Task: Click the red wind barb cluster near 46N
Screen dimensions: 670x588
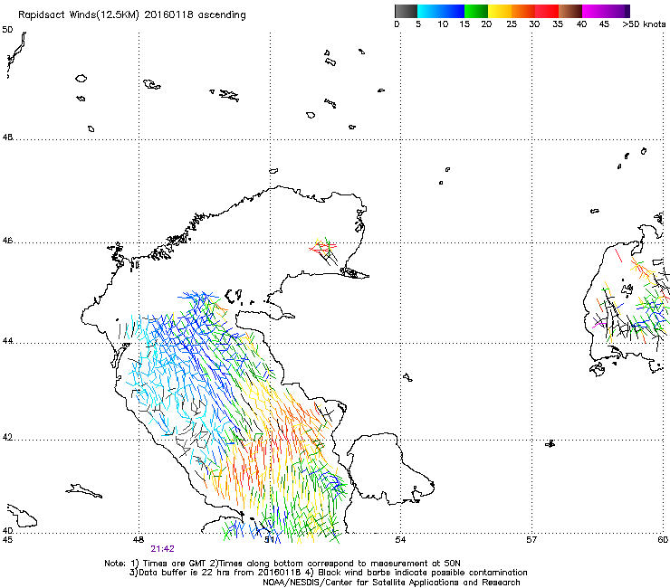Action: pos(323,248)
